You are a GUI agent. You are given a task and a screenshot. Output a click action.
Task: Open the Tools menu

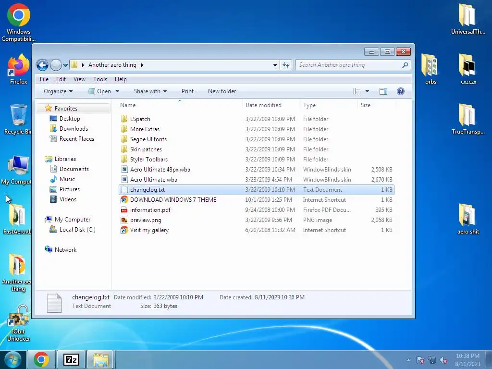pos(100,79)
